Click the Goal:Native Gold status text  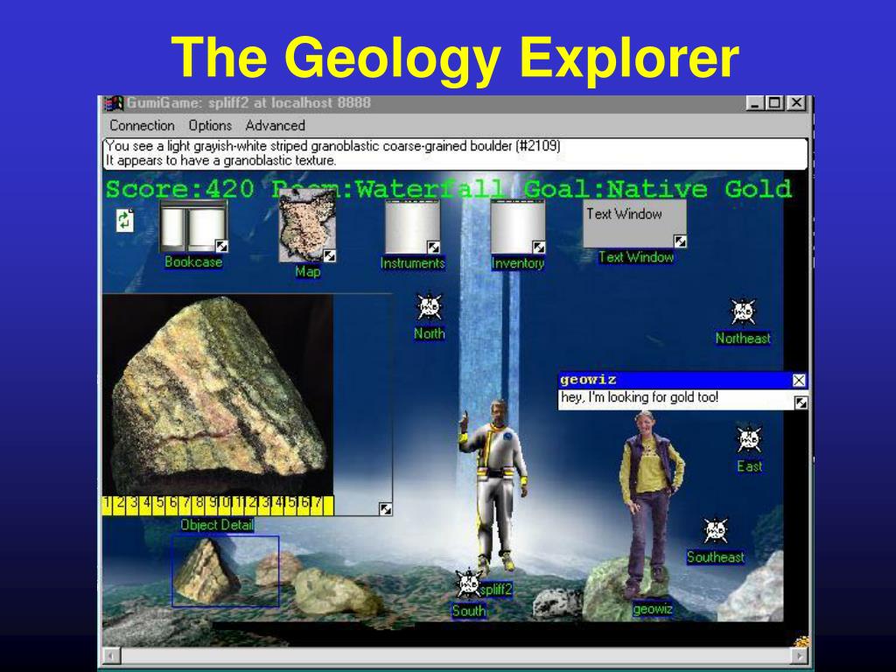pyautogui.click(x=658, y=189)
